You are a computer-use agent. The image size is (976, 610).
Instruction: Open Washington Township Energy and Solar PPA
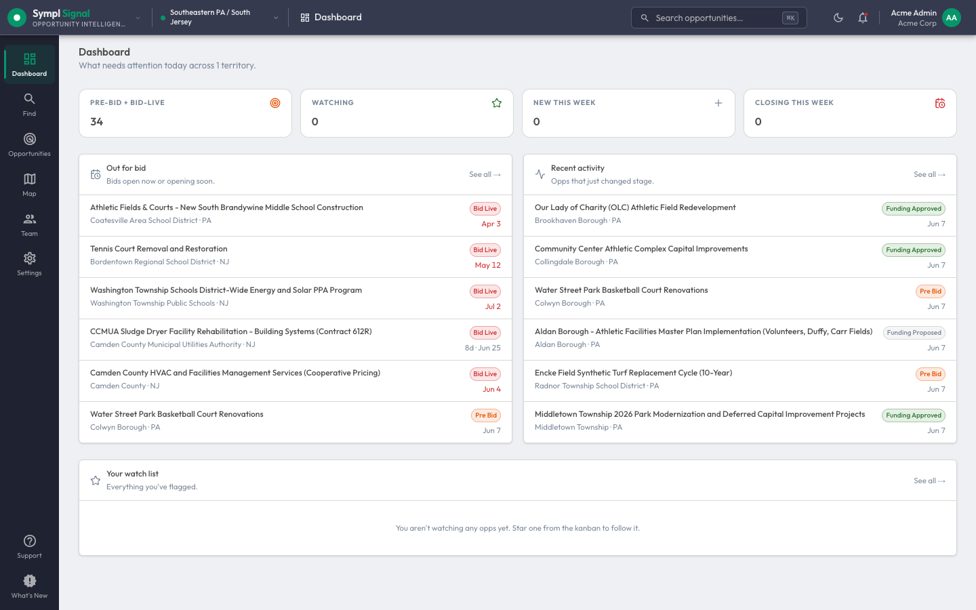click(296, 298)
